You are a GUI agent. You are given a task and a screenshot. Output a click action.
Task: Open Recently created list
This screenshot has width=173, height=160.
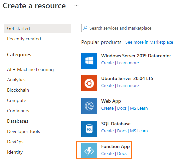pos(24,39)
